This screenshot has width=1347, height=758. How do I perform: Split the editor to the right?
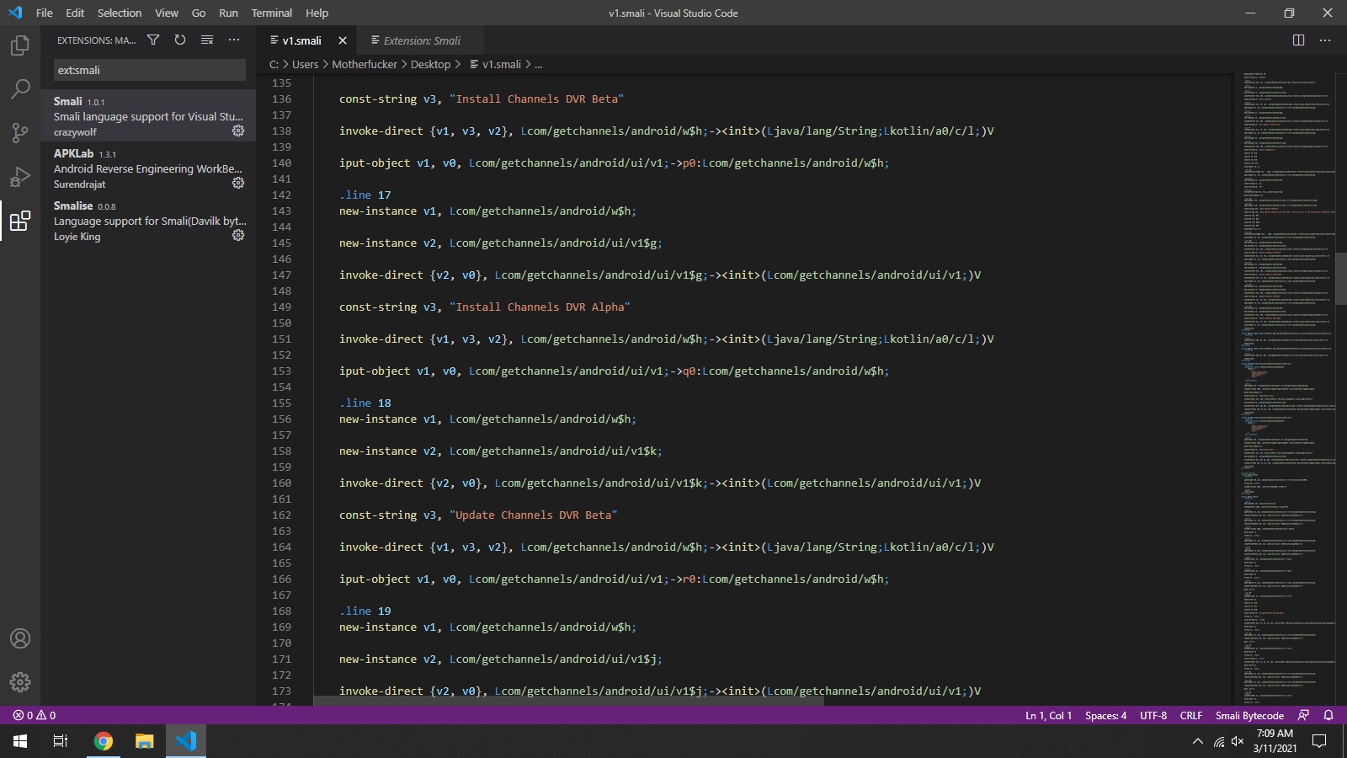point(1298,40)
